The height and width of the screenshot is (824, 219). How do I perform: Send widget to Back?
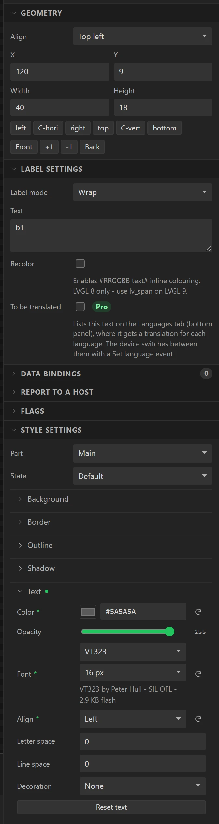pos(92,147)
